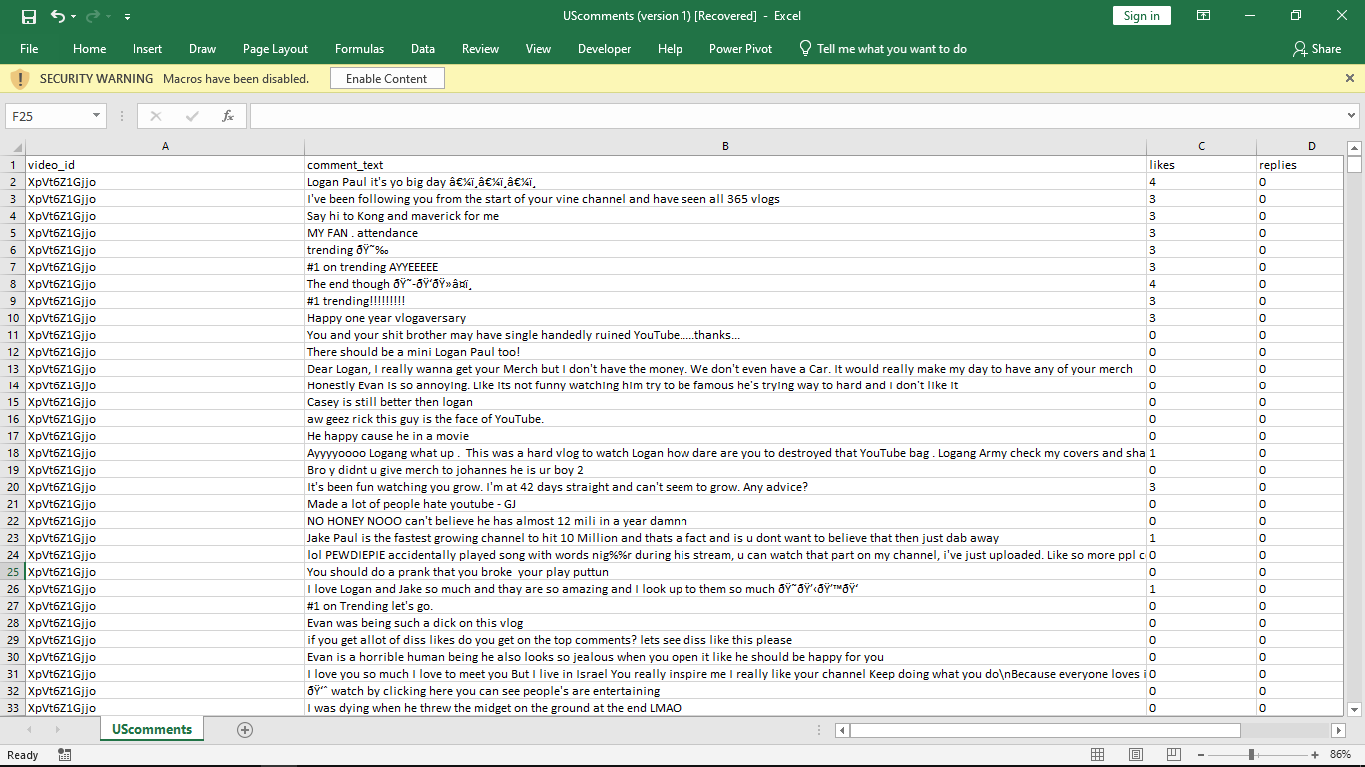The image size is (1365, 767).
Task: Select column B header
Action: pyautogui.click(x=725, y=146)
